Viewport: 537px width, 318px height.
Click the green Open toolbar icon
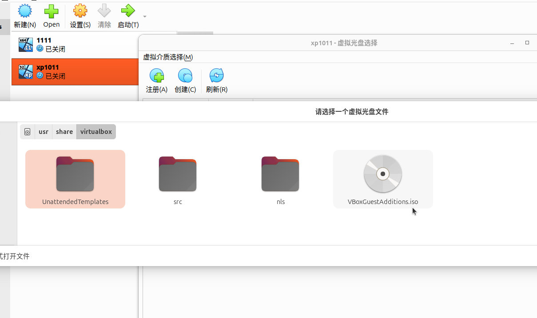[x=52, y=11]
